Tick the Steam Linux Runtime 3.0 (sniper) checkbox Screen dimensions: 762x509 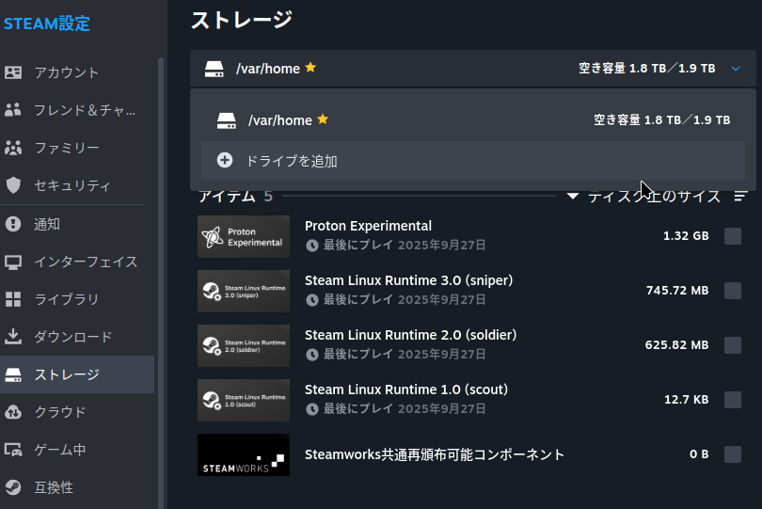733,291
